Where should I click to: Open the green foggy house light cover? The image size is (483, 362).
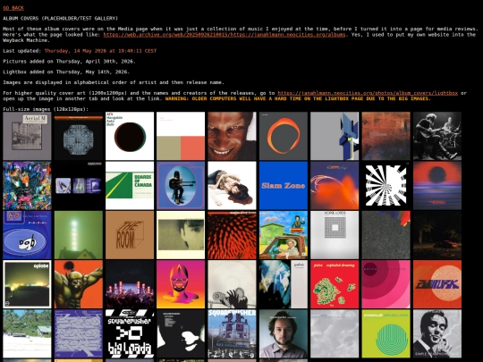pyautogui.click(x=79, y=235)
